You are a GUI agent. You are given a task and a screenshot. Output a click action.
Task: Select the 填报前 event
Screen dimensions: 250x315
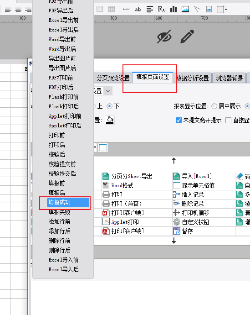56,183
